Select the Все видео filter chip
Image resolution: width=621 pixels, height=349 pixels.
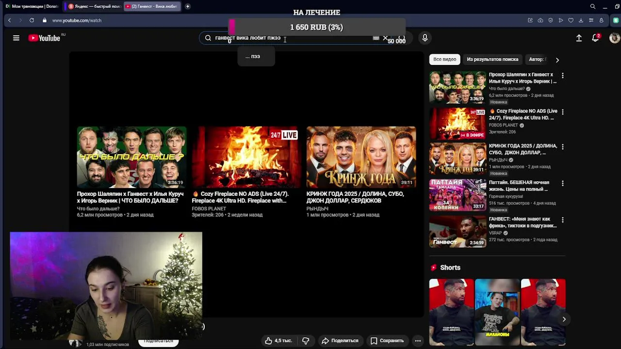click(445, 59)
